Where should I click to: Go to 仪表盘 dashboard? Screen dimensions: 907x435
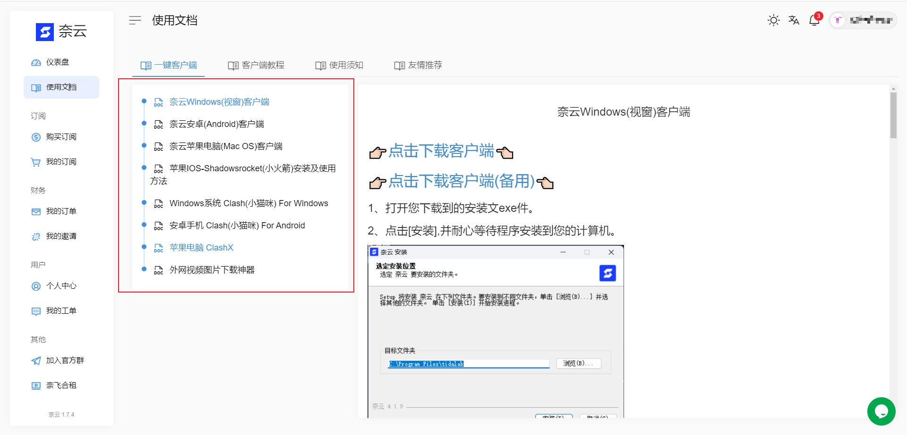pyautogui.click(x=61, y=62)
